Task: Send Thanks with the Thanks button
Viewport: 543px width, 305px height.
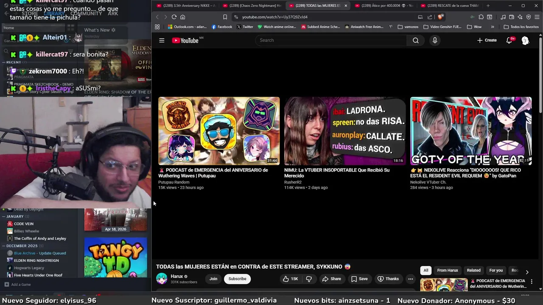Action: (388, 279)
